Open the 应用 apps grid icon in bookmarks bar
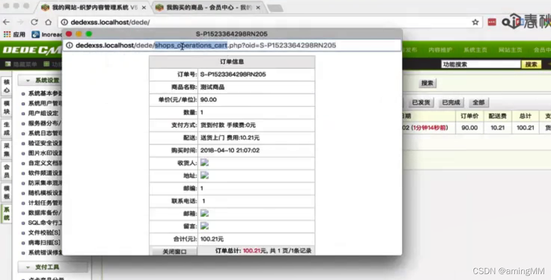This screenshot has width=551, height=280. click(x=7, y=34)
